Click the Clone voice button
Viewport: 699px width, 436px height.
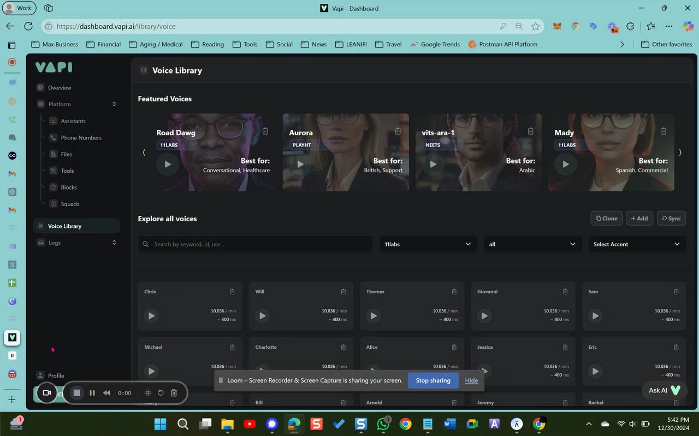point(606,219)
